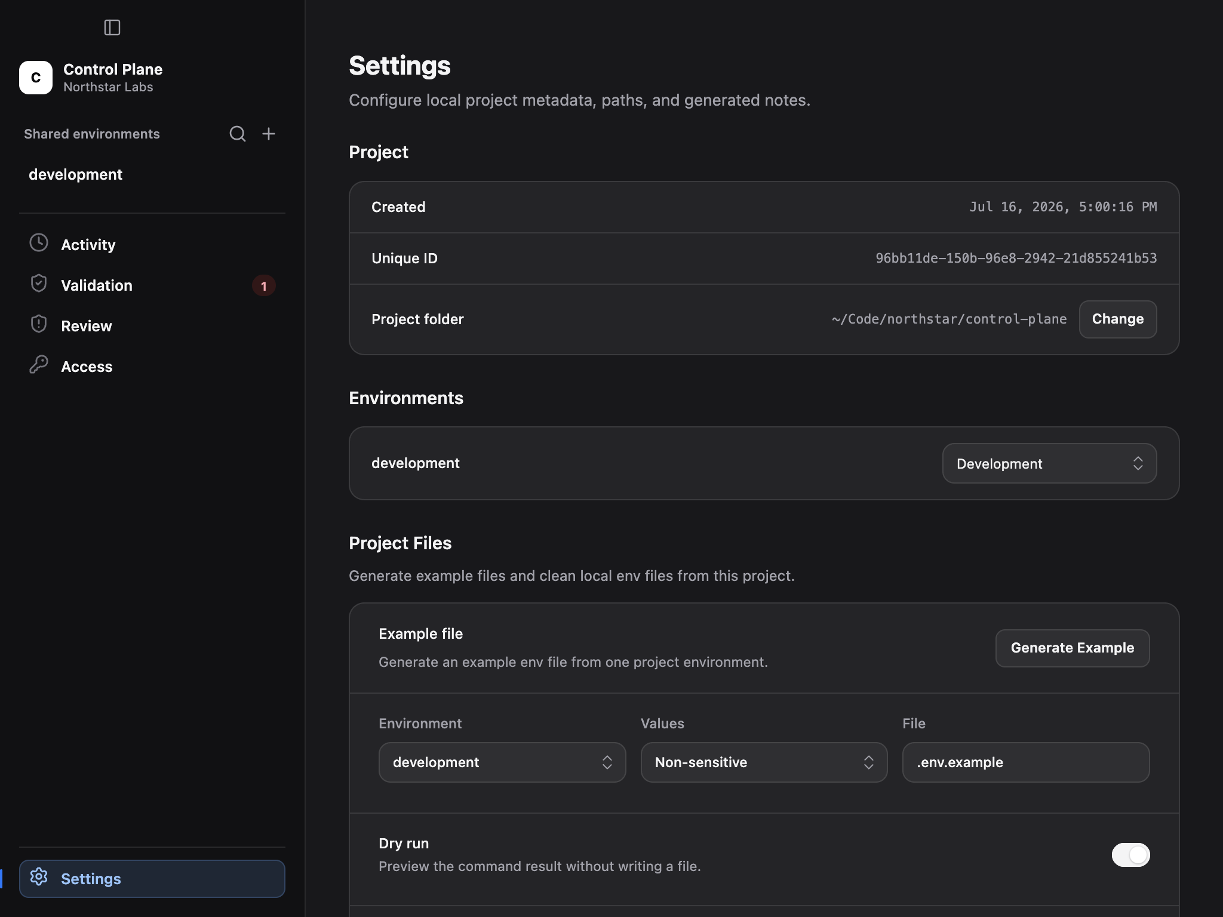Click the Generate Example button
Image resolution: width=1223 pixels, height=917 pixels.
tap(1073, 648)
